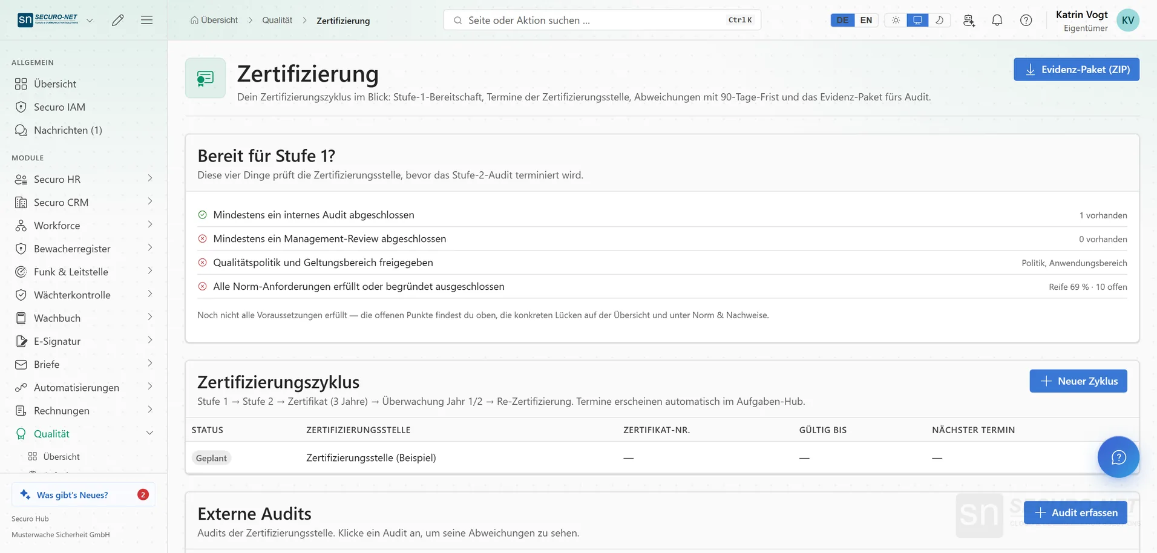This screenshot has width=1157, height=553.
Task: Open Übersicht under Qualität submenu
Action: coord(61,457)
